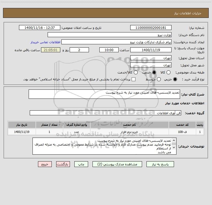212x205 pixels.
Task: Open اطلاعات تماس خریدار link
Action: click(45, 42)
